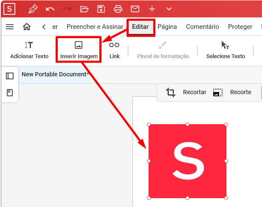Click the Recortar crop icon
The image size is (262, 207).
(171, 92)
